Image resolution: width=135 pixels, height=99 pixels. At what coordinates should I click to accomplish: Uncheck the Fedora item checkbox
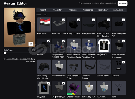(x=49, y=41)
